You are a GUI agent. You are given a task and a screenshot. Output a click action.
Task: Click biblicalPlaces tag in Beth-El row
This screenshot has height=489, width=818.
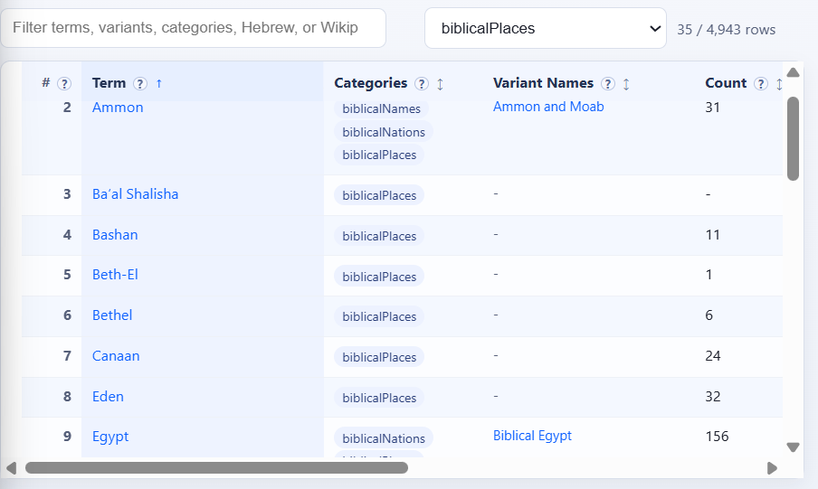pos(379,277)
